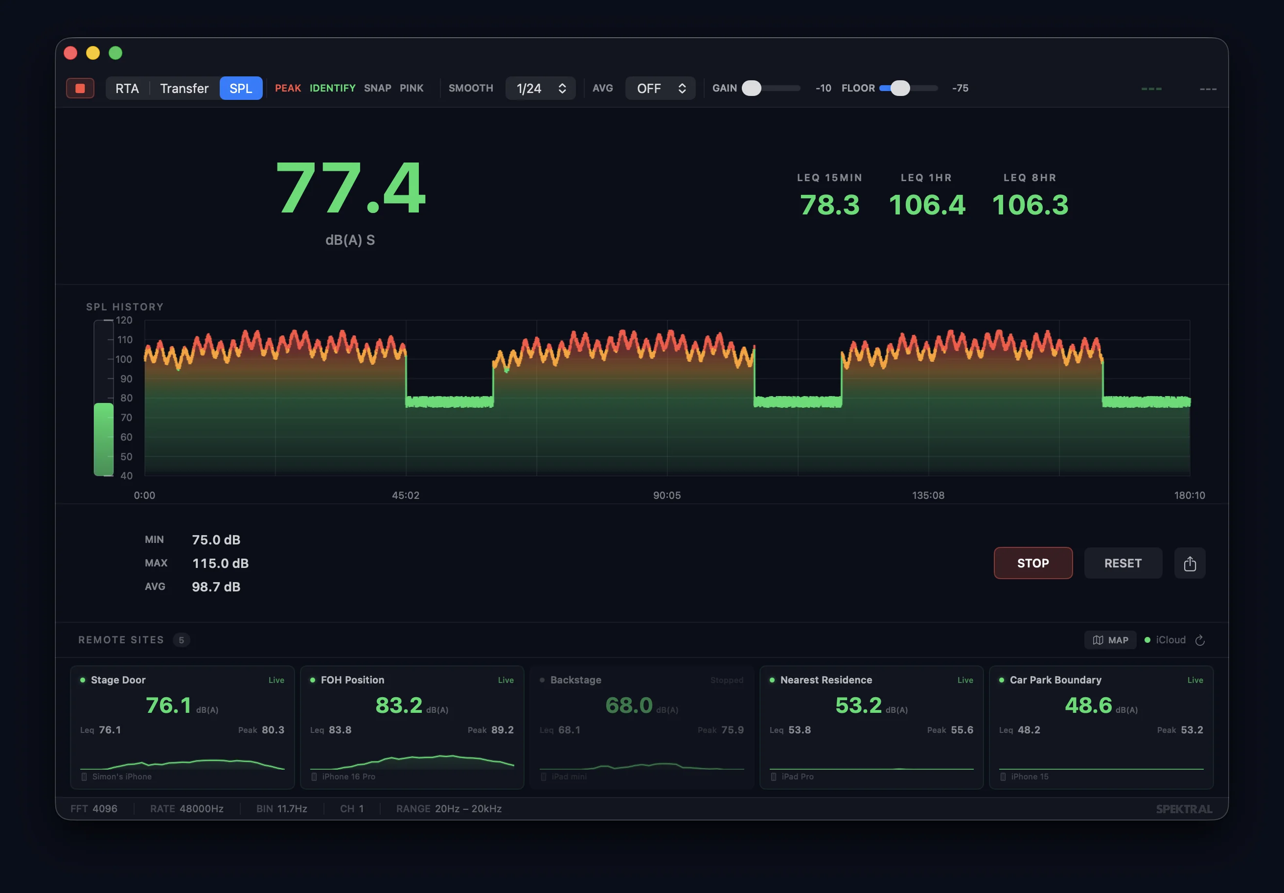1284x893 pixels.
Task: Select the Backstage stopped site card
Action: click(x=642, y=728)
